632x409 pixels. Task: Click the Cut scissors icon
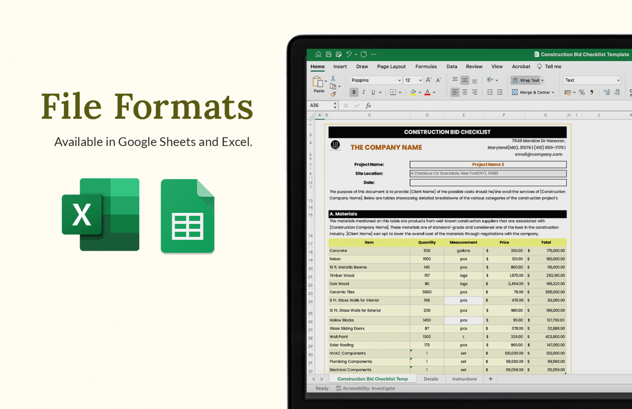pyautogui.click(x=333, y=79)
